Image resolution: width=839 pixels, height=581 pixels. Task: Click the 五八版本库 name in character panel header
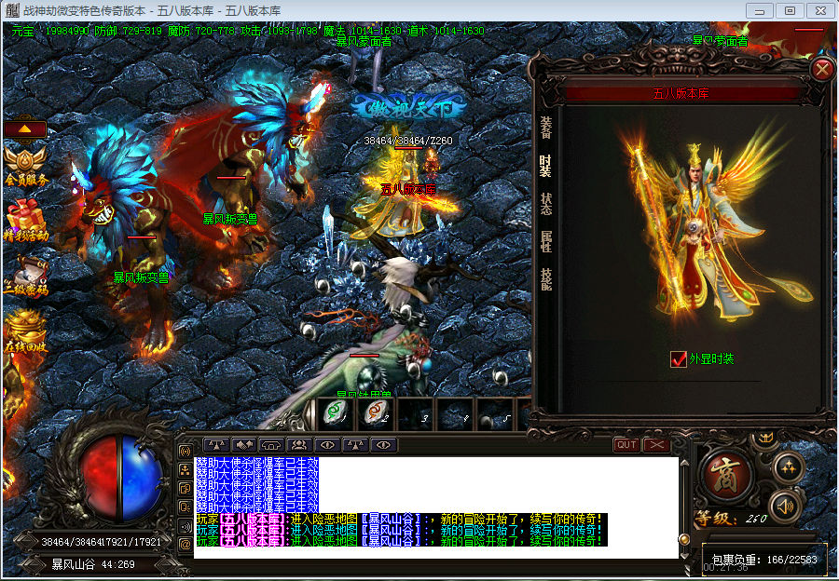click(x=681, y=93)
